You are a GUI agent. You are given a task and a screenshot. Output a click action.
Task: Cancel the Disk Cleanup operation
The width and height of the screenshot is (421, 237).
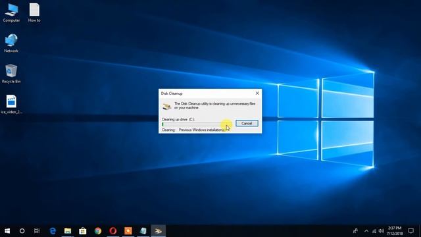(x=247, y=123)
